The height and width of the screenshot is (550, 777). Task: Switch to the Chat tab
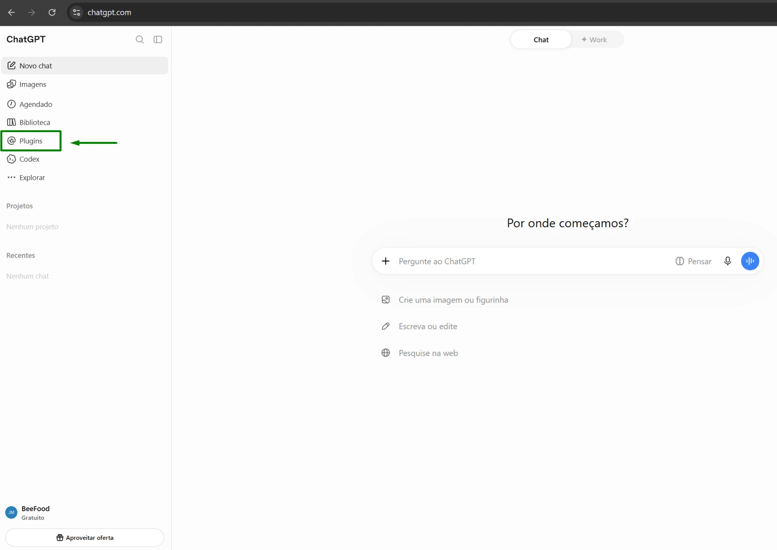541,40
